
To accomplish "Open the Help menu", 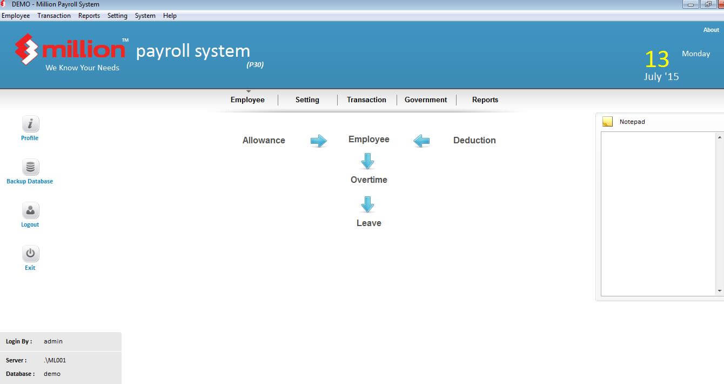I will point(170,16).
